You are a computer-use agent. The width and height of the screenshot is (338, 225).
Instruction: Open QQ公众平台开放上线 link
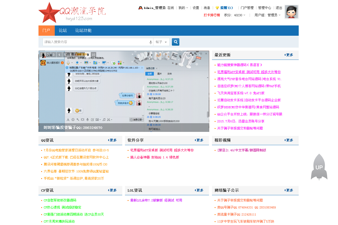tap(250, 114)
